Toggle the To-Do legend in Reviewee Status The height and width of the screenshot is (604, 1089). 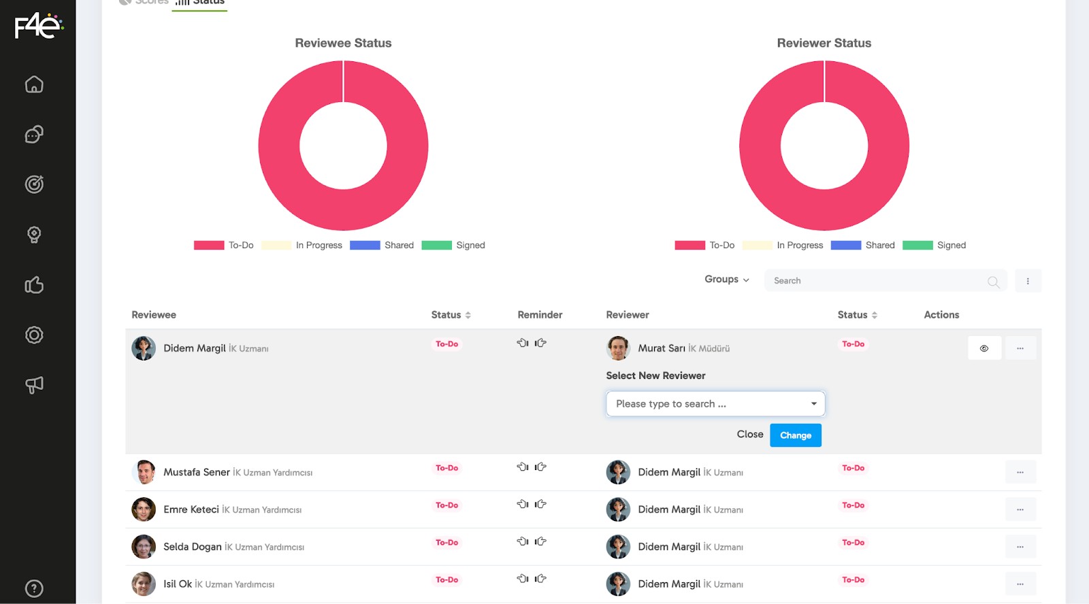[x=224, y=246]
